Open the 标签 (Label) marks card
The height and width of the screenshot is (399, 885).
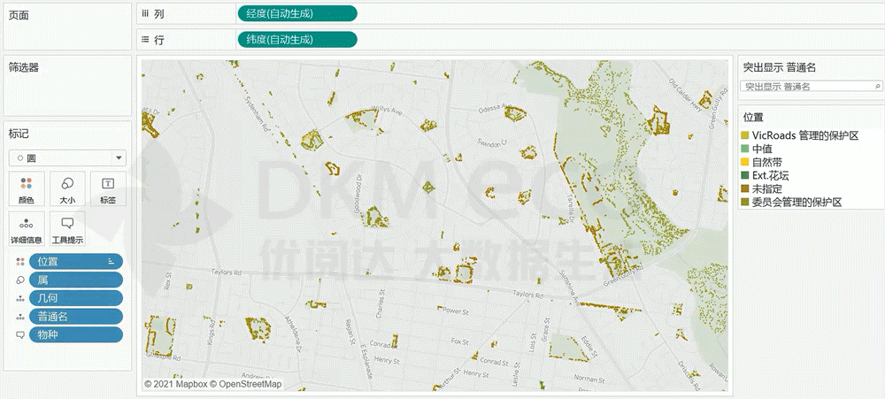coord(108,188)
